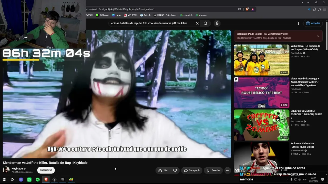Open Yerba Brava La Cumbia video title

click(305, 48)
